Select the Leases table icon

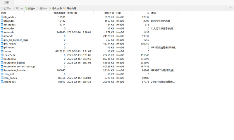tap(2, 51)
